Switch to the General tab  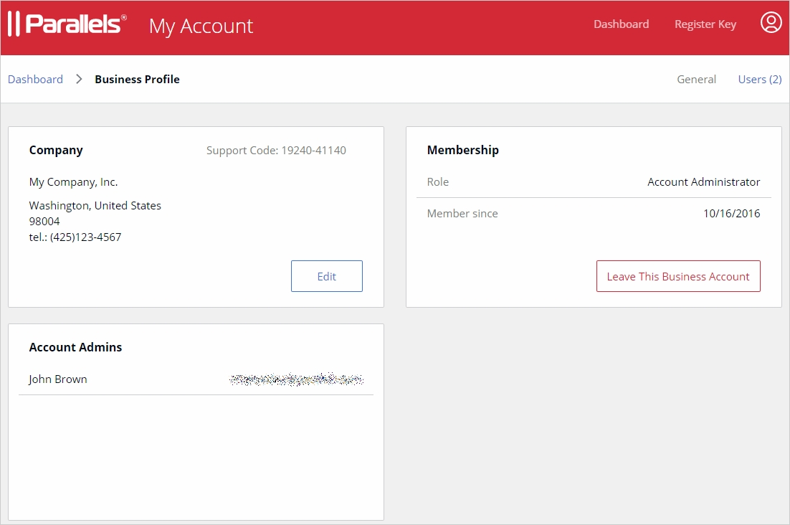point(696,80)
